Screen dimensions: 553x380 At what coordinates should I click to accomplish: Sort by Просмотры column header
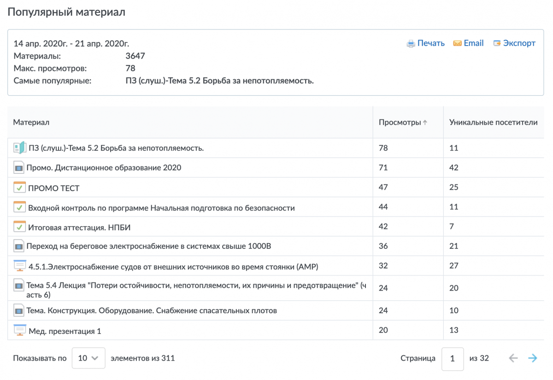point(400,123)
